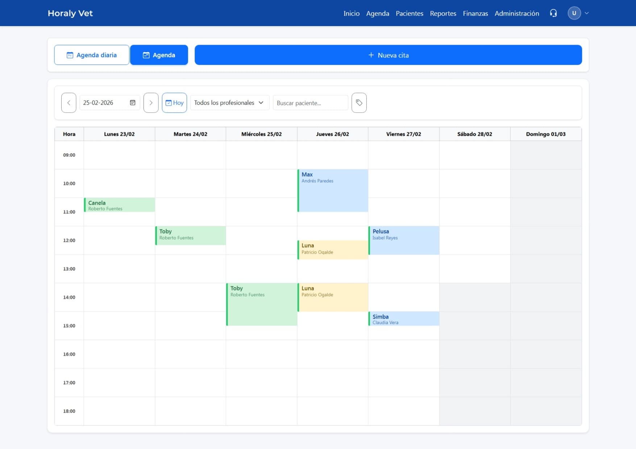Click the tag filter icon beside search
Image resolution: width=636 pixels, height=449 pixels.
tap(359, 103)
